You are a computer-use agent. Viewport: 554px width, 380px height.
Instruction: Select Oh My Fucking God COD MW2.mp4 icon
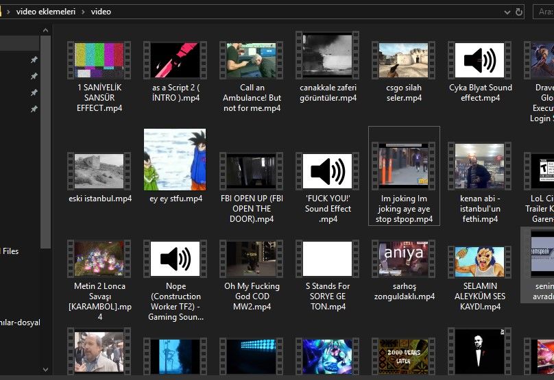point(251,259)
